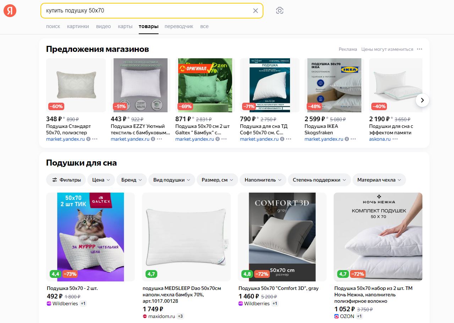This screenshot has height=323, width=454.
Task: Open market.yandex.ru link under EZZY pillow
Action: [x=130, y=139]
